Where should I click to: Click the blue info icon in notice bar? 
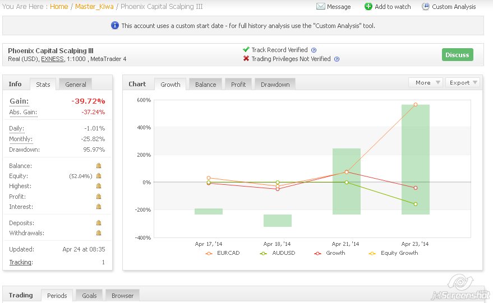115,25
